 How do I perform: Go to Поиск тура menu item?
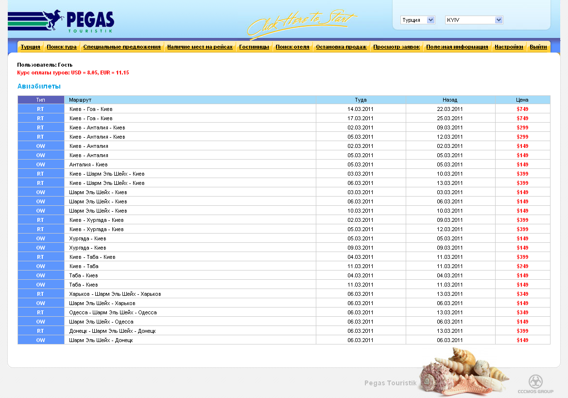tap(62, 47)
